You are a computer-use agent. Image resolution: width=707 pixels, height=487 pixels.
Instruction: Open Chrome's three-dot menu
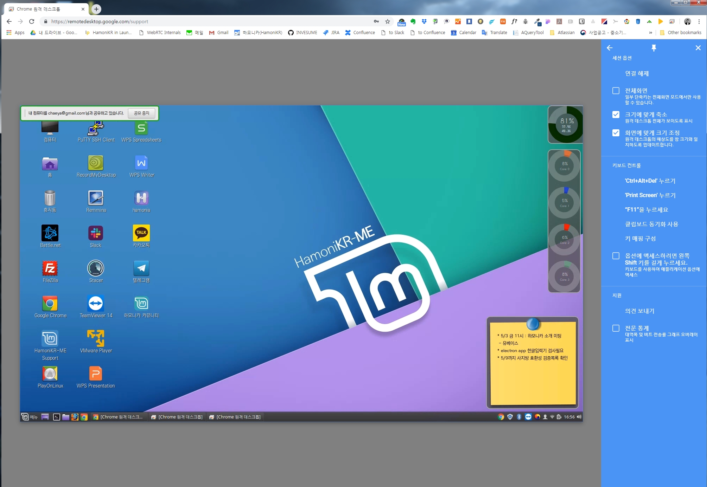pos(699,21)
